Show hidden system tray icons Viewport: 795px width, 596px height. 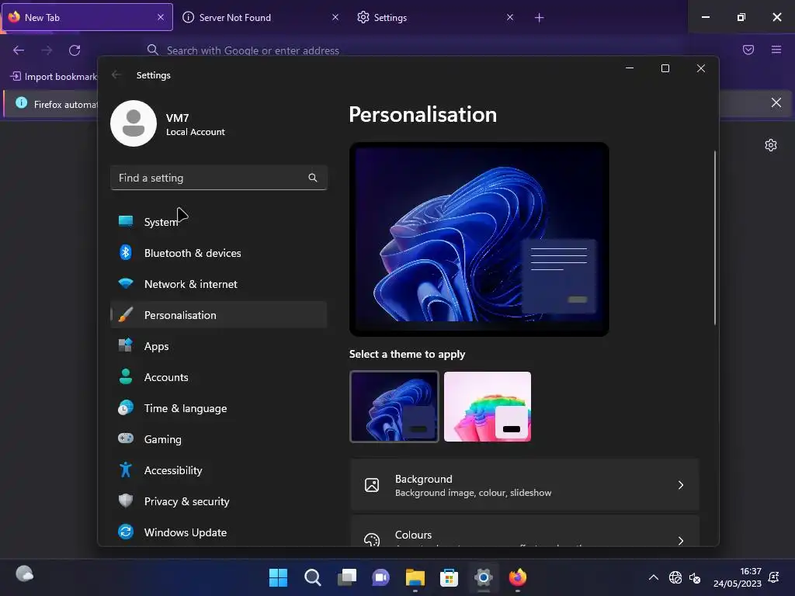[654, 577]
